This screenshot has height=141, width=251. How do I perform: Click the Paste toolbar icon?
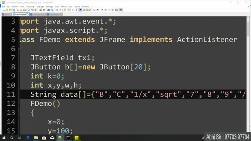(x=36, y=10)
